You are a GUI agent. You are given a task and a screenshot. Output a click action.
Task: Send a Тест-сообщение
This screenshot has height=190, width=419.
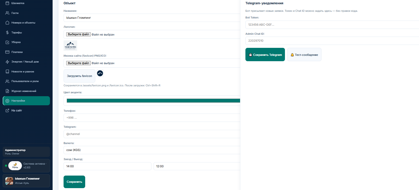coord(304,55)
